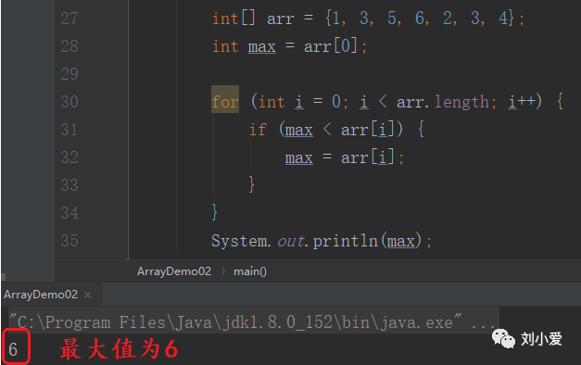Click the highlighted for keyword
Viewport: 581px width, 365px height.
tap(225, 102)
